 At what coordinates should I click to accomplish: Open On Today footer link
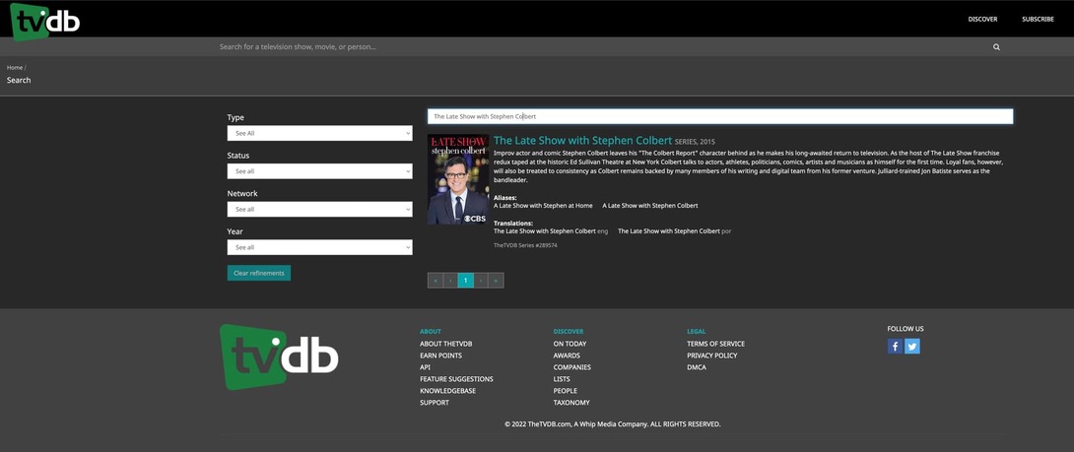tap(570, 344)
